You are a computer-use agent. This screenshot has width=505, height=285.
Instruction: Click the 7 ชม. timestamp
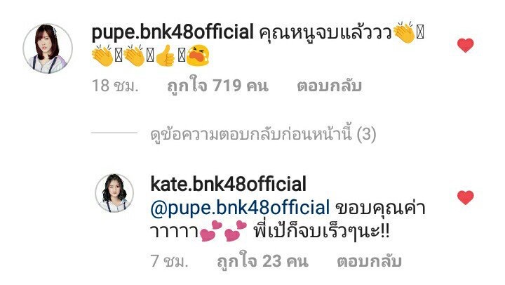tap(170, 261)
